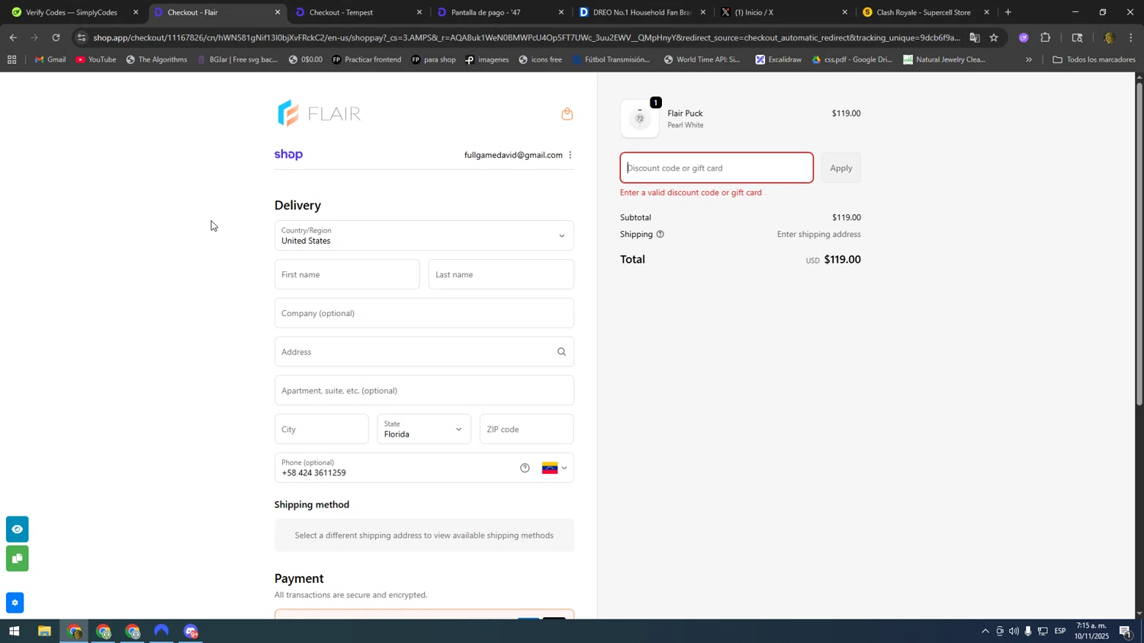Bookmark this page with star icon
This screenshot has height=643, width=1144.
pos(994,37)
